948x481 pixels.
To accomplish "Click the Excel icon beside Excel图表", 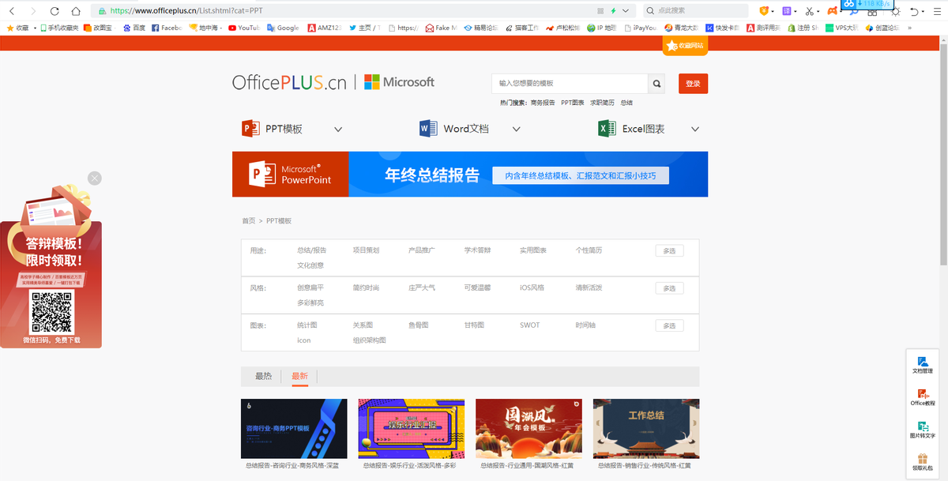I will click(x=607, y=129).
